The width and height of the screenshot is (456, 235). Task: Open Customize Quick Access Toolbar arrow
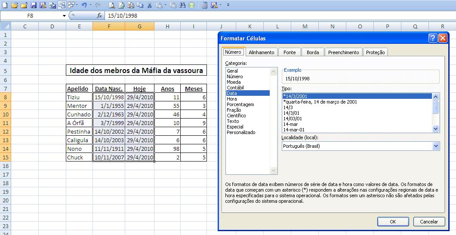tap(228, 5)
